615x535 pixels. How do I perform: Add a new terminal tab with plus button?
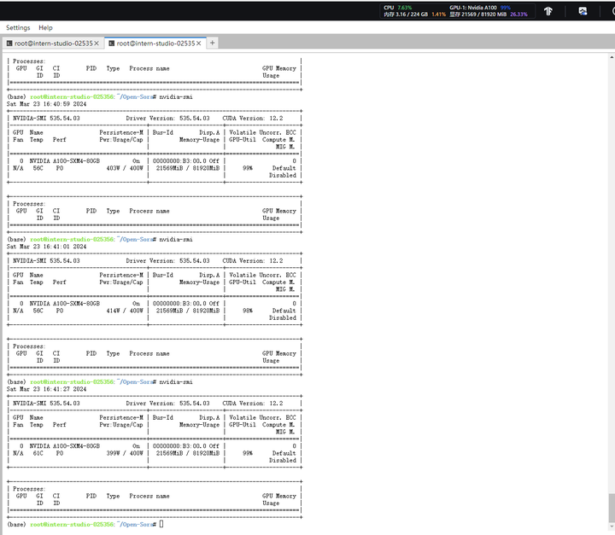(x=212, y=43)
